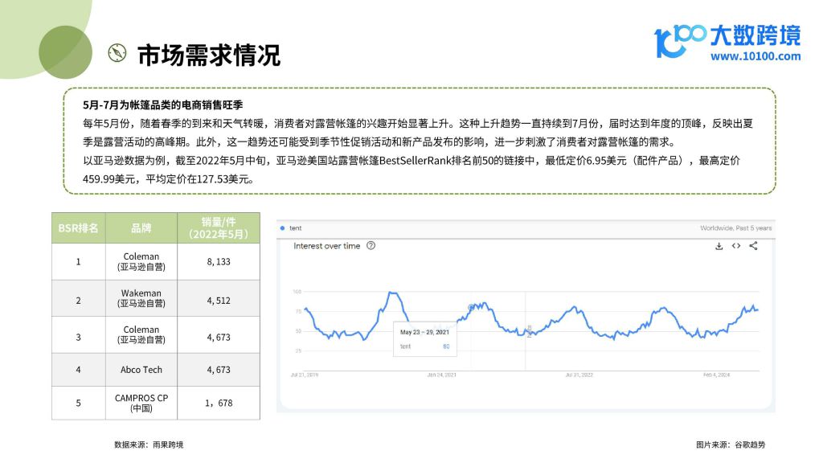Click the May 23 – 29, 2021 tooltip date

(x=424, y=332)
